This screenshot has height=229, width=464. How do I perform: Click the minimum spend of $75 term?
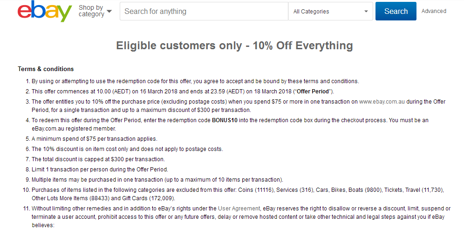click(x=95, y=139)
